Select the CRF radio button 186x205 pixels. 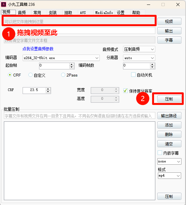(10, 75)
